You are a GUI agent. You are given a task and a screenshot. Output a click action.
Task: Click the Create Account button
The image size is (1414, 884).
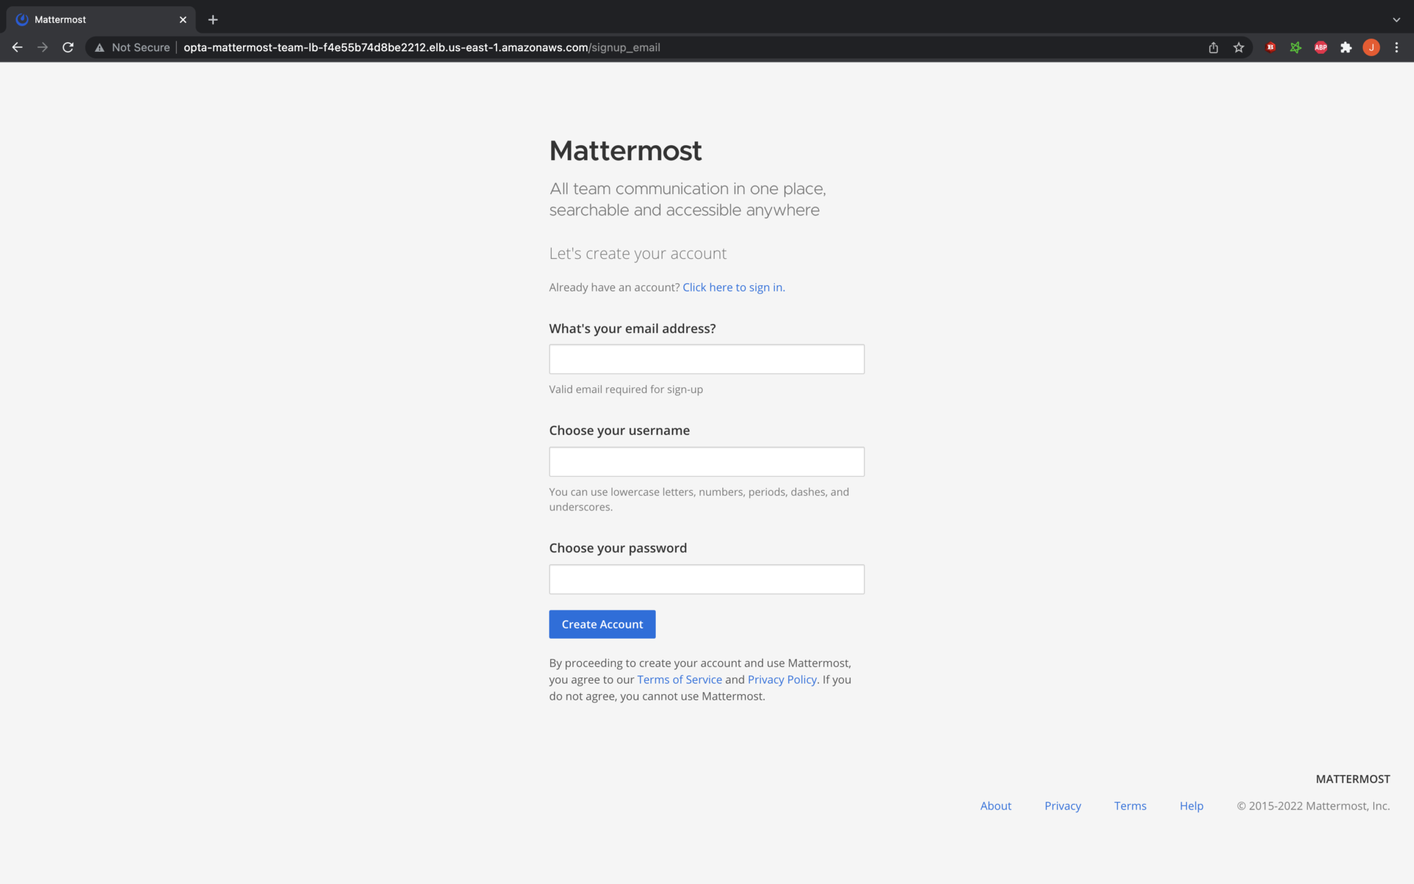tap(601, 624)
